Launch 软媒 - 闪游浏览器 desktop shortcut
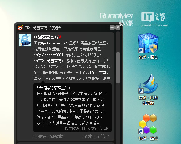 (x=148, y=89)
